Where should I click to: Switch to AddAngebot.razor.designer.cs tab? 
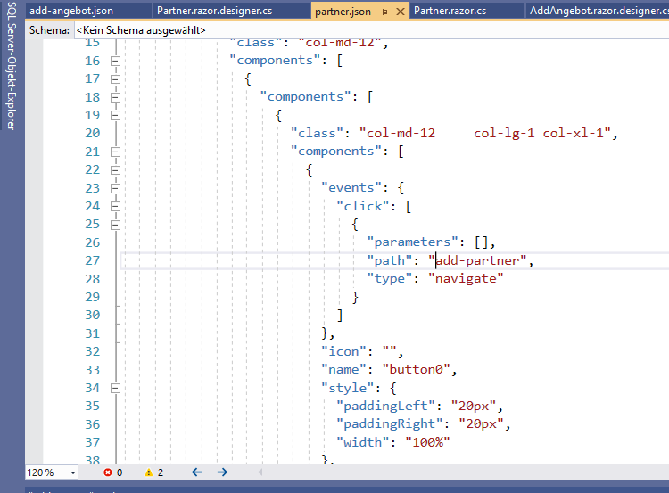coord(599,11)
